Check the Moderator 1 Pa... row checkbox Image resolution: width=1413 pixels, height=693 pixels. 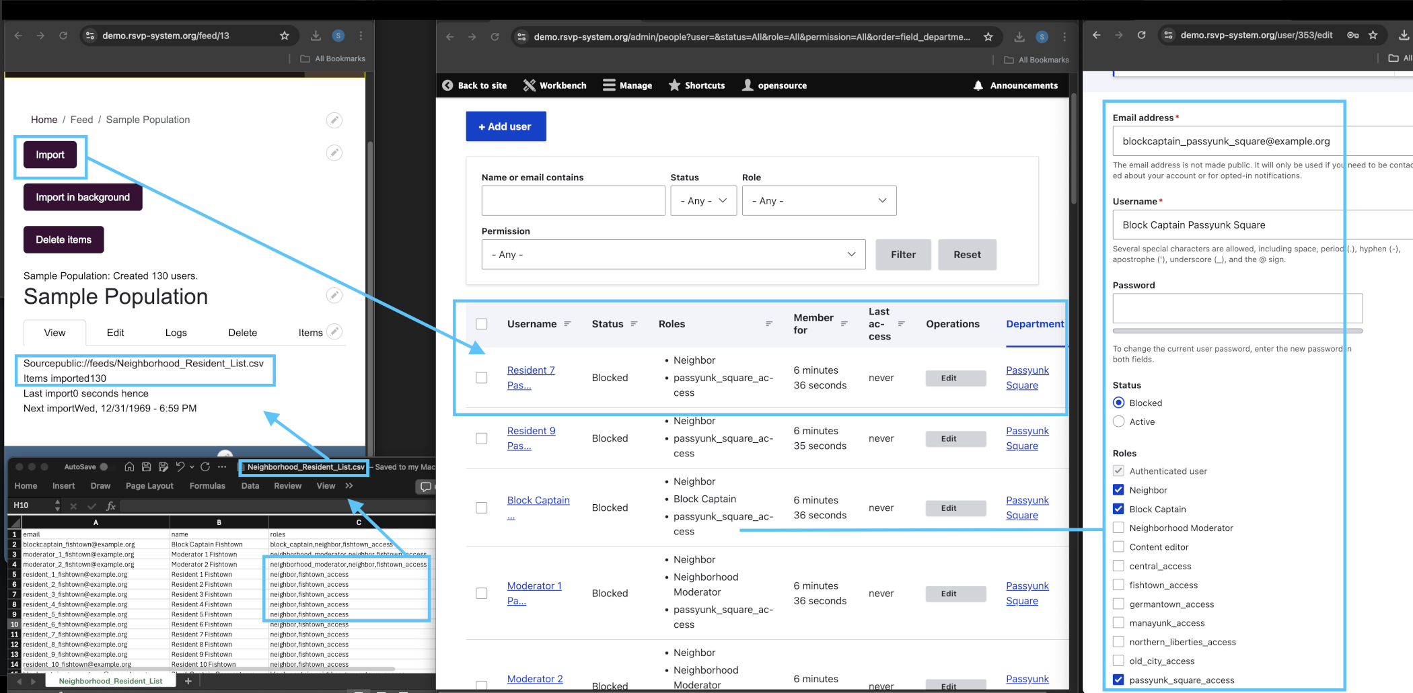pos(482,594)
